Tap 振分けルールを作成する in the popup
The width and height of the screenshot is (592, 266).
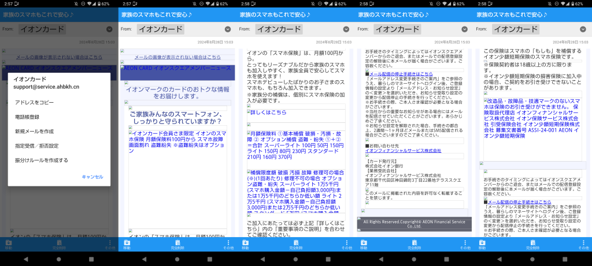pos(40,160)
